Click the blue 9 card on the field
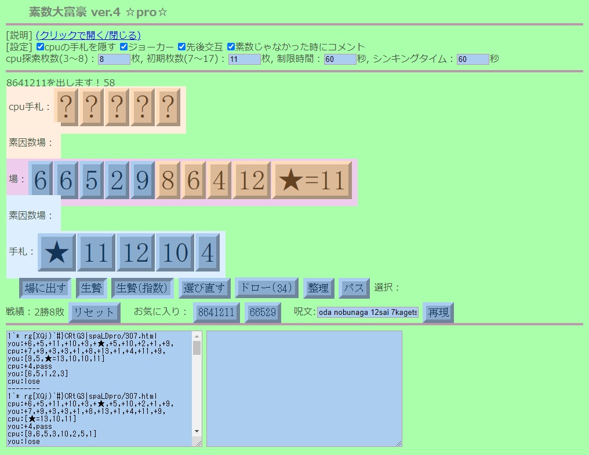 point(143,179)
